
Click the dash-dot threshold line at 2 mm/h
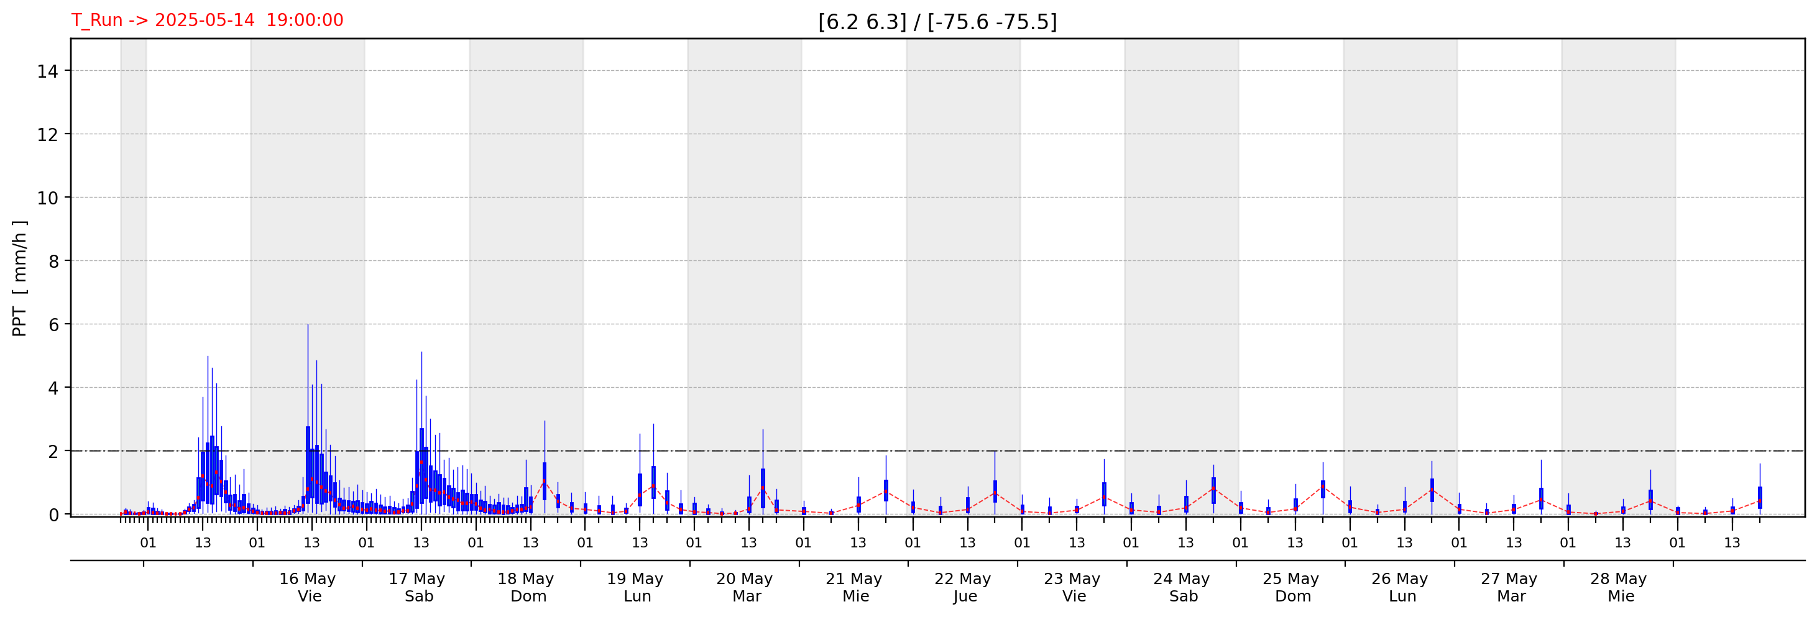[x=937, y=450]
